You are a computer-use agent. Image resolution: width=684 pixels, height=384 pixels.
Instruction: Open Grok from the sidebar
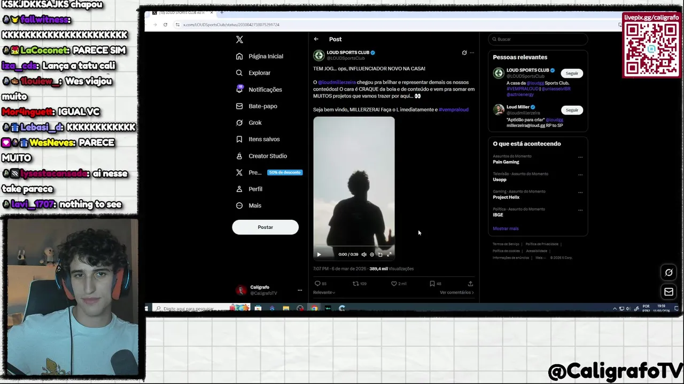[248, 123]
